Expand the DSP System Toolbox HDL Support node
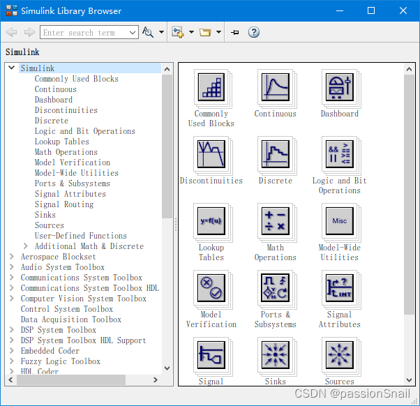The width and height of the screenshot is (420, 406). (12, 340)
